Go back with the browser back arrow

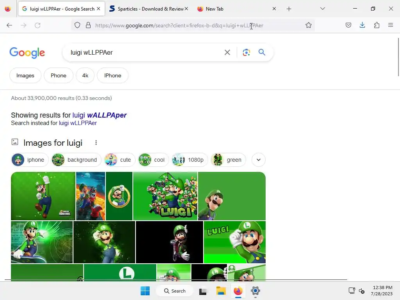[x=9, y=25]
